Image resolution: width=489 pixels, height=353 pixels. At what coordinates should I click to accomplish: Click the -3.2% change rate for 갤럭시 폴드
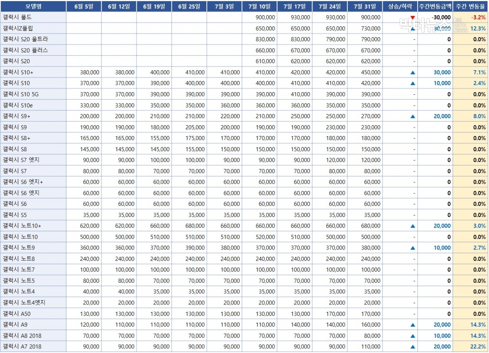click(478, 17)
